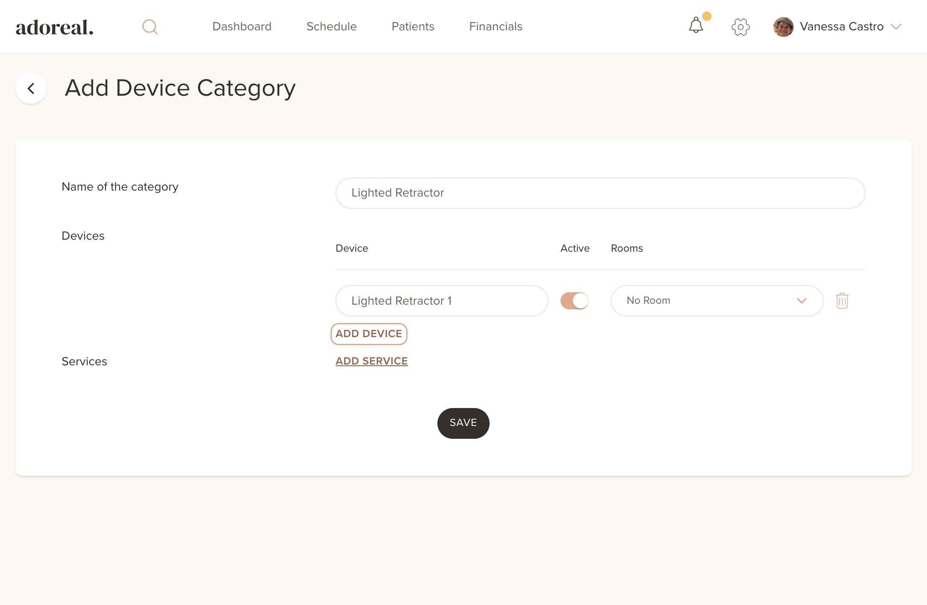Image resolution: width=927 pixels, height=605 pixels.
Task: Disable the Active toggle for Lighted Retractor 1
Action: [x=574, y=301]
